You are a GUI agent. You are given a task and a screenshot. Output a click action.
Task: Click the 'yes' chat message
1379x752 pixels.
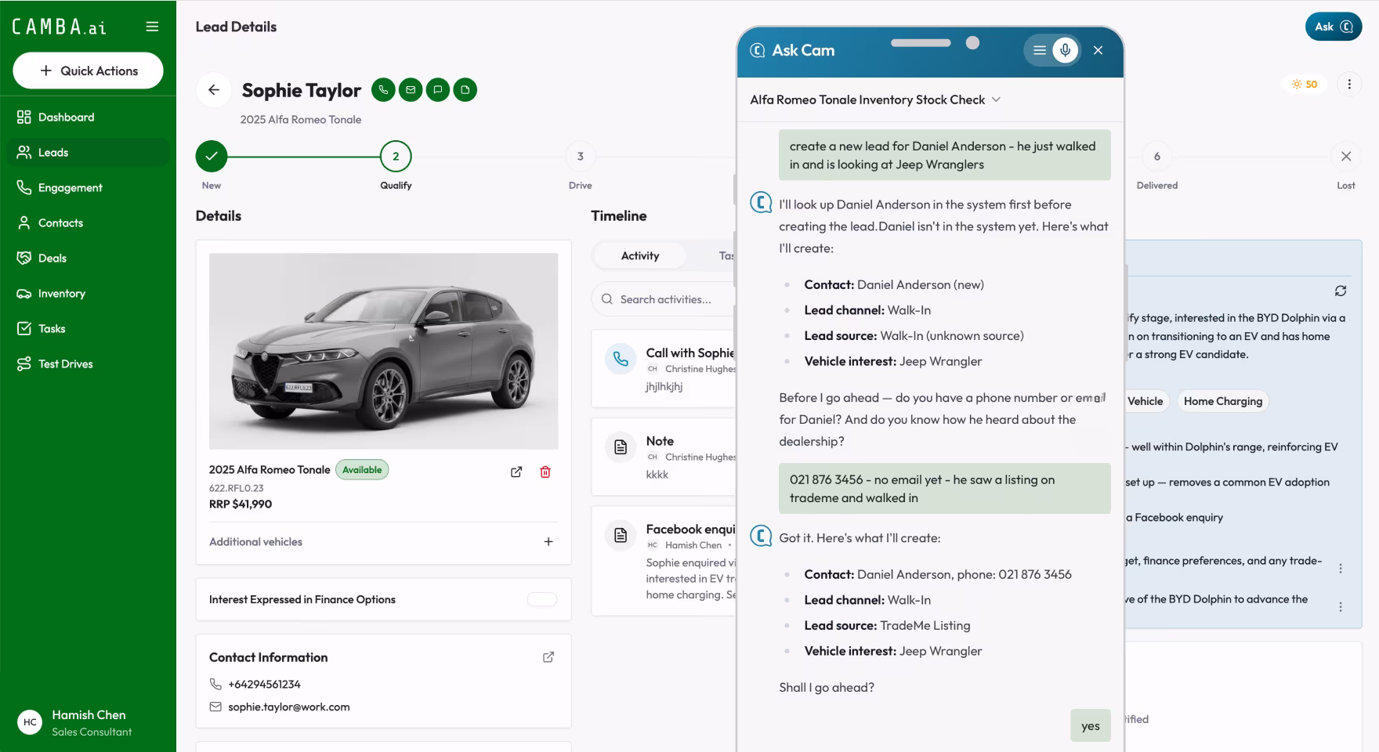(x=1091, y=726)
